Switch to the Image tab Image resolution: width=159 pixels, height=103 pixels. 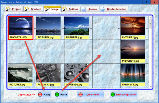(52, 9)
